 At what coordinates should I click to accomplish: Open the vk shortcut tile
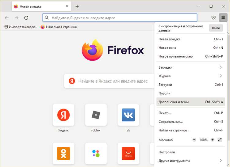click(x=128, y=115)
